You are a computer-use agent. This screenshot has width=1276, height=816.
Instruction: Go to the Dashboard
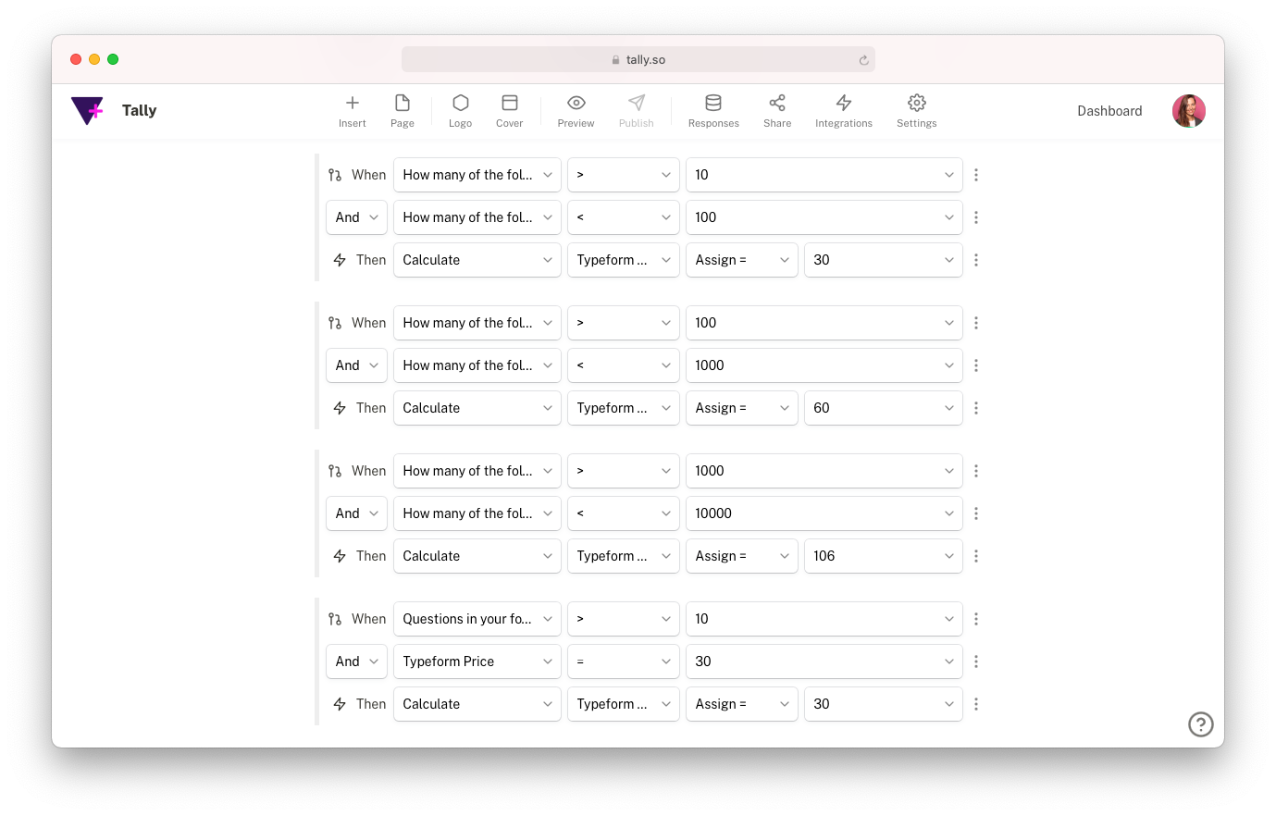tap(1109, 111)
